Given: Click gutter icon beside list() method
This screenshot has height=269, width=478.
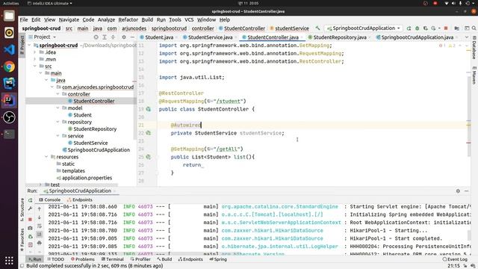Looking at the screenshot, I should (x=149, y=157).
